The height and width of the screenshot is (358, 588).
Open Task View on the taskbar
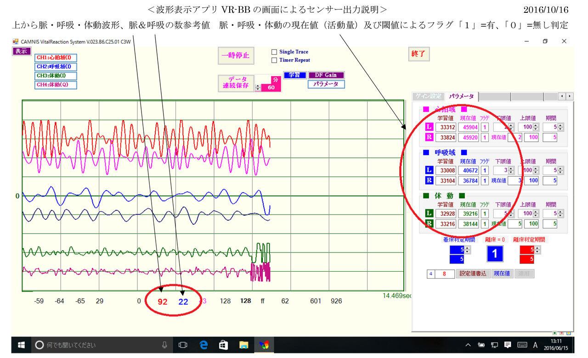pyautogui.click(x=182, y=345)
